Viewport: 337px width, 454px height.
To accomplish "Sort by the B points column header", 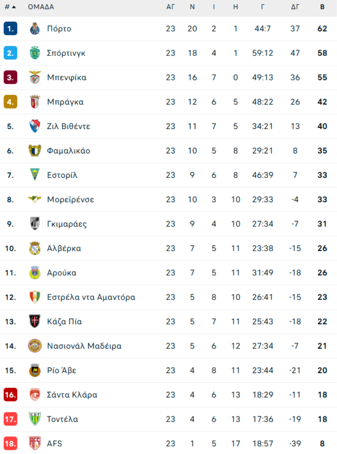I will pyautogui.click(x=322, y=7).
